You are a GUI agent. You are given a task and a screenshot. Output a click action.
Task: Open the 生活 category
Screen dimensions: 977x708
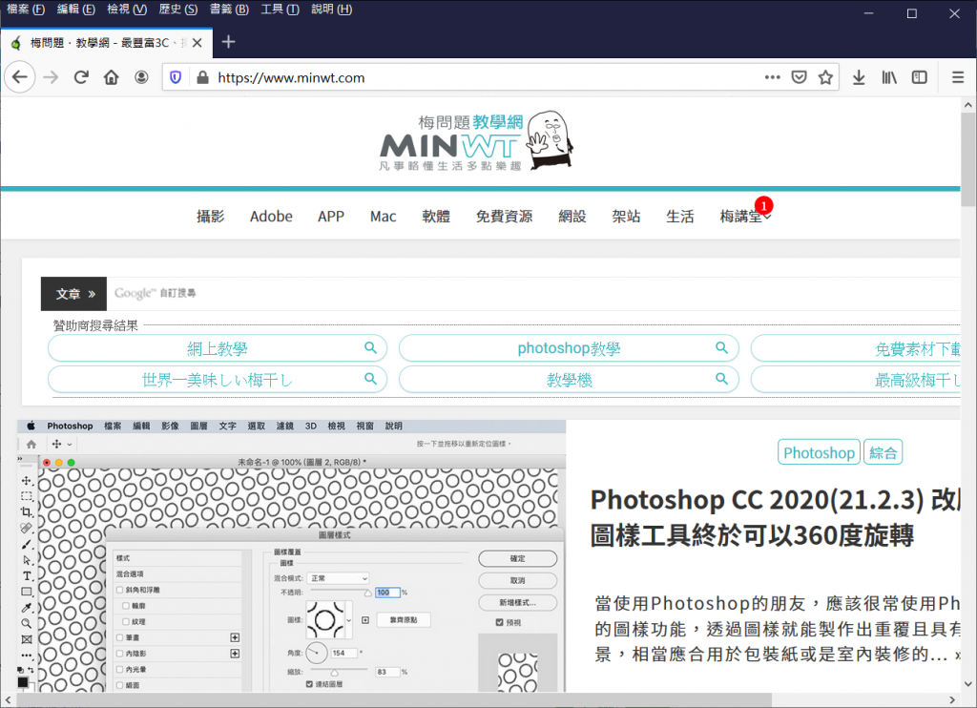pos(679,217)
